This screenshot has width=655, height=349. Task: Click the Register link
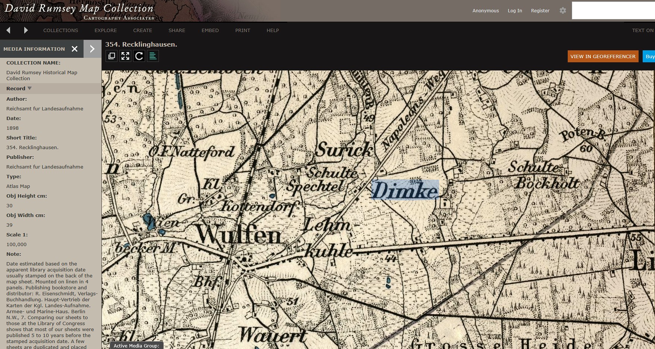tap(540, 10)
